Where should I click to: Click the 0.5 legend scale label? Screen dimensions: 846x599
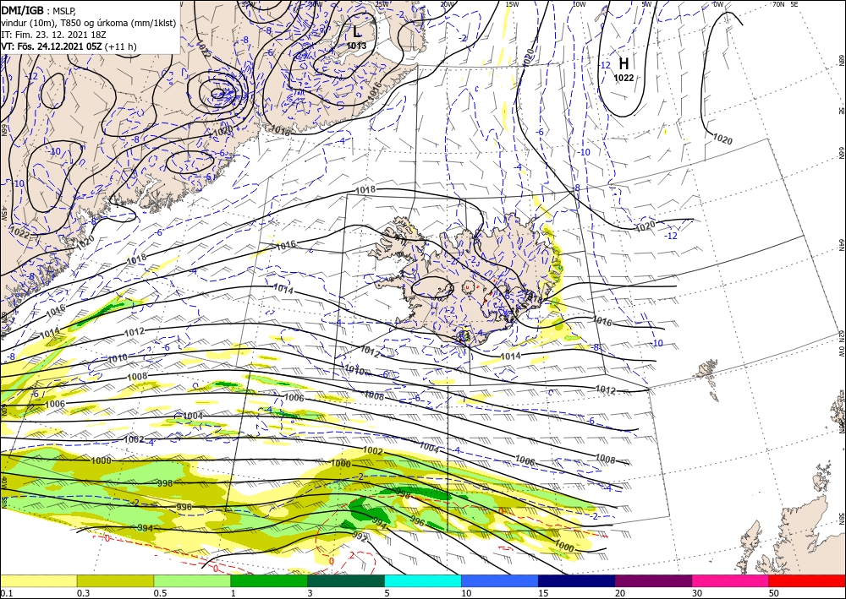point(160,593)
